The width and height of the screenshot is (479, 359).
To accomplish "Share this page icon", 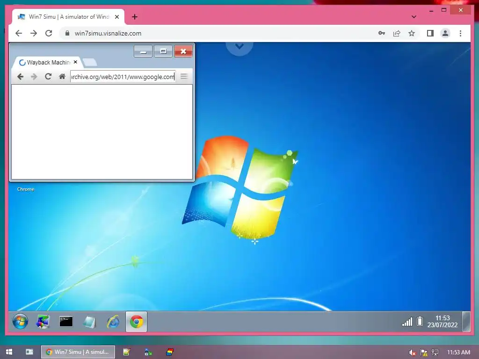I will coord(397,33).
